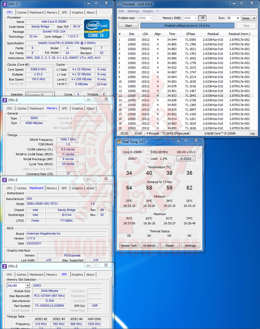This screenshot has width=260, height=329.
Task: Click the 0:15:03 timer button in Real Temp
Action: click(186, 159)
